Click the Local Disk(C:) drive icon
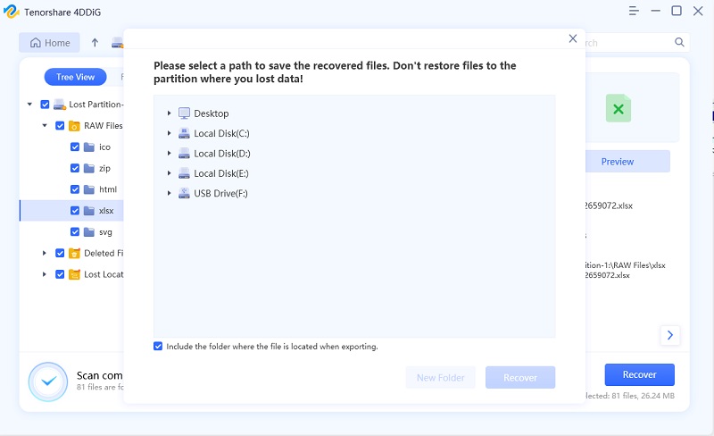This screenshot has width=714, height=436. click(x=184, y=133)
